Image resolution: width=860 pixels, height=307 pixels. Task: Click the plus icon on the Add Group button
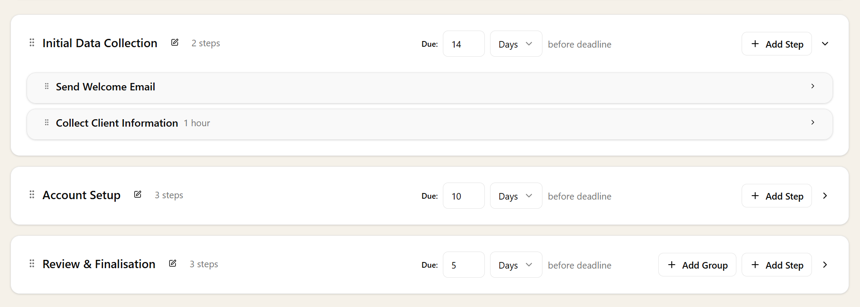tap(671, 265)
